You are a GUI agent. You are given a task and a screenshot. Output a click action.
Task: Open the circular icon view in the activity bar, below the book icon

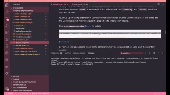point(7,53)
